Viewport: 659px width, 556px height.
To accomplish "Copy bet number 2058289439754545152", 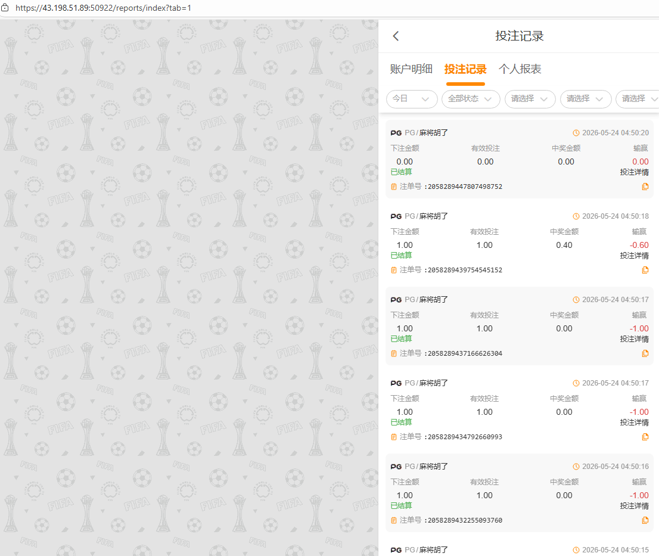I will coord(645,270).
